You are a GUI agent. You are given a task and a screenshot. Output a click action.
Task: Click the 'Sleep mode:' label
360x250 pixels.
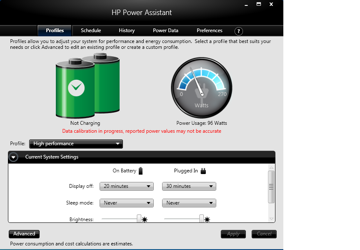[80, 203]
